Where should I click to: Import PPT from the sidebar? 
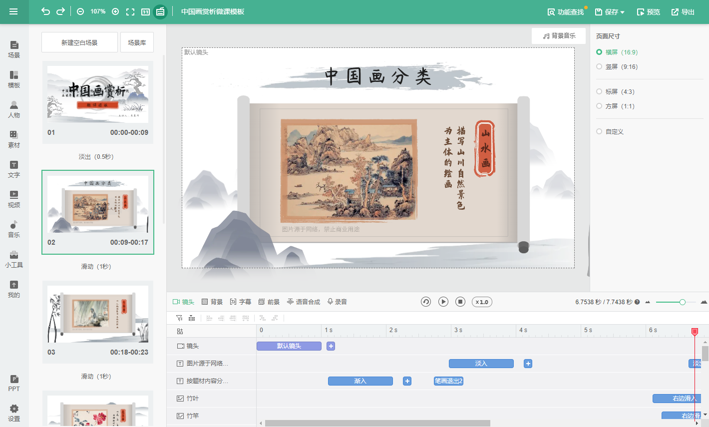point(14,383)
